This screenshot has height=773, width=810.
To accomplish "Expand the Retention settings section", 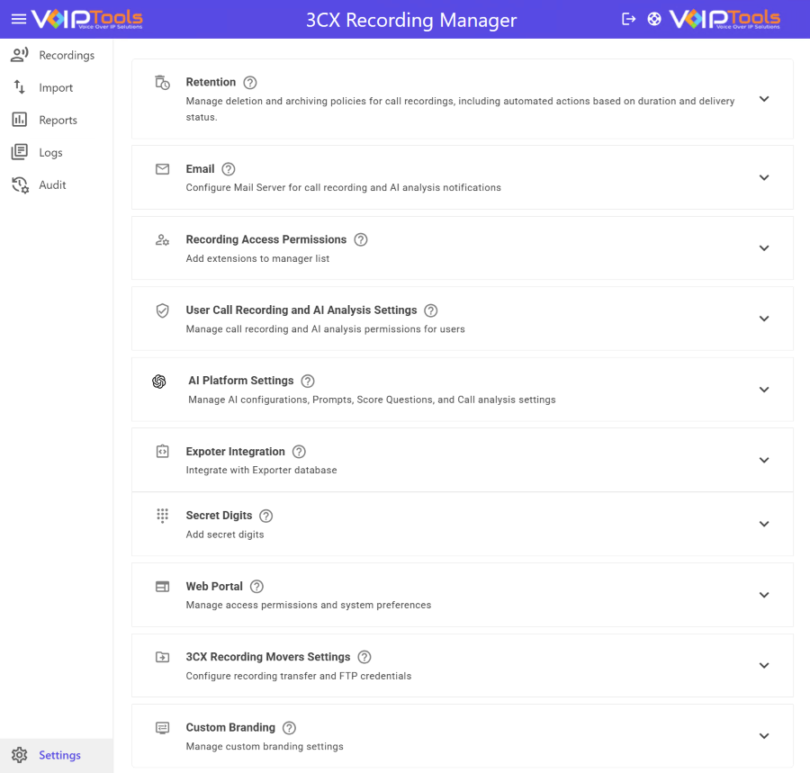I will click(x=764, y=99).
